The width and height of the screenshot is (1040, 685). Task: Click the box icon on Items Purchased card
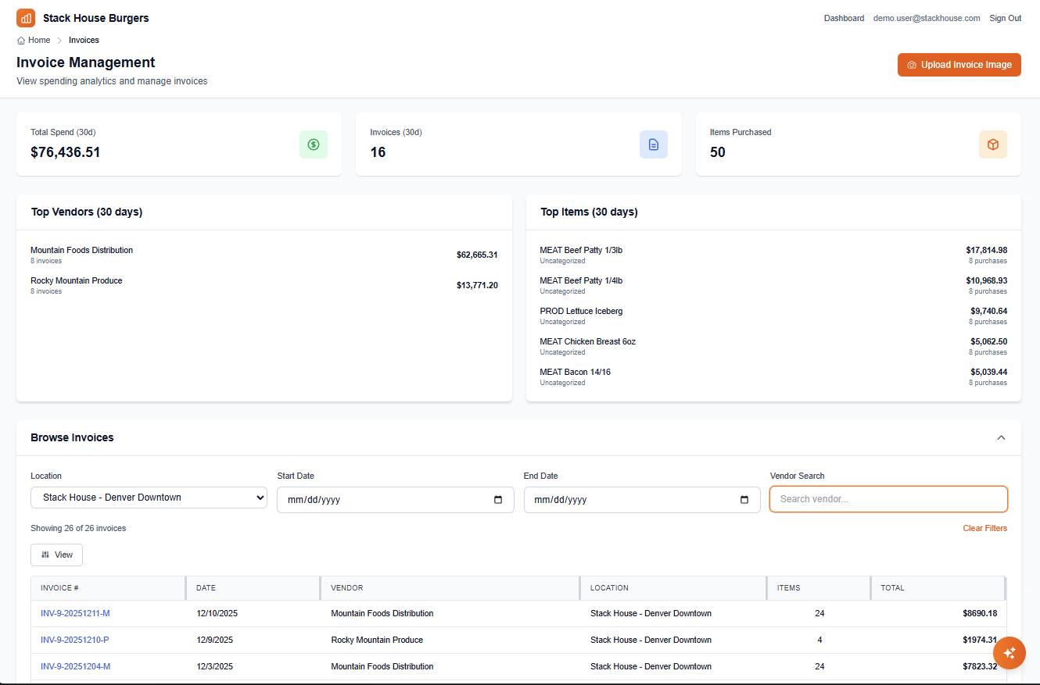pos(993,144)
